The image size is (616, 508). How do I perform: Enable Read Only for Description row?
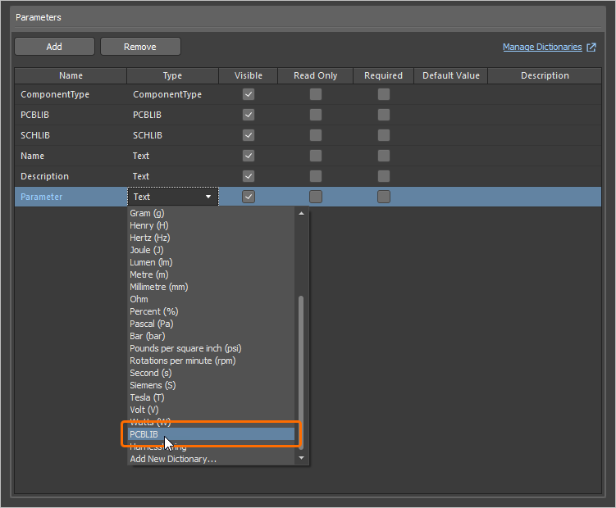pos(316,176)
